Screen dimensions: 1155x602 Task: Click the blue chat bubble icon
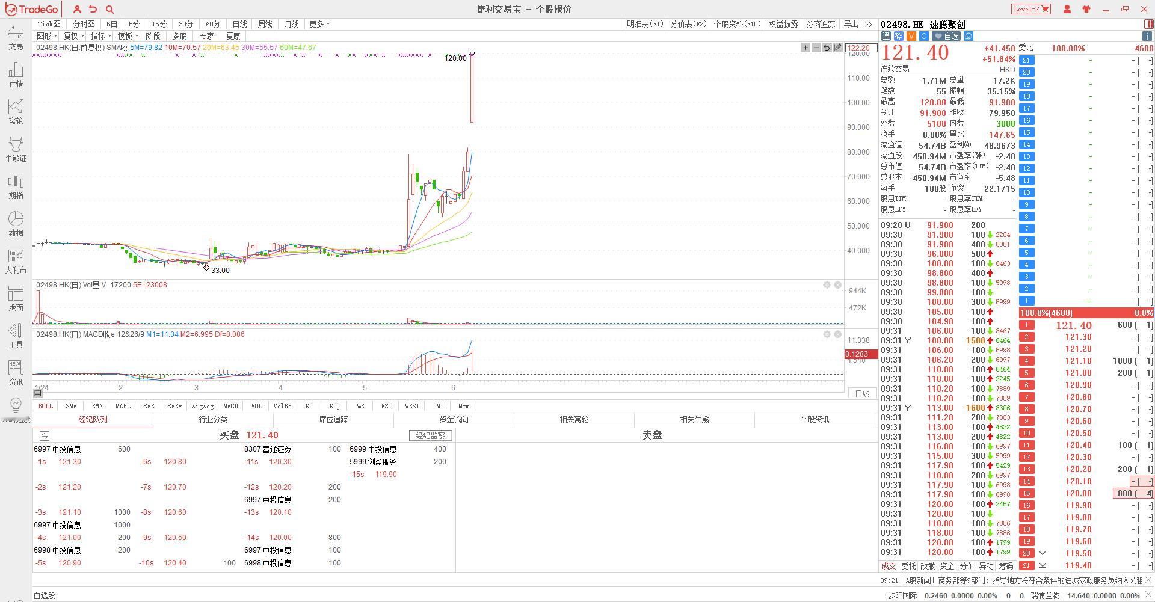[x=969, y=36]
